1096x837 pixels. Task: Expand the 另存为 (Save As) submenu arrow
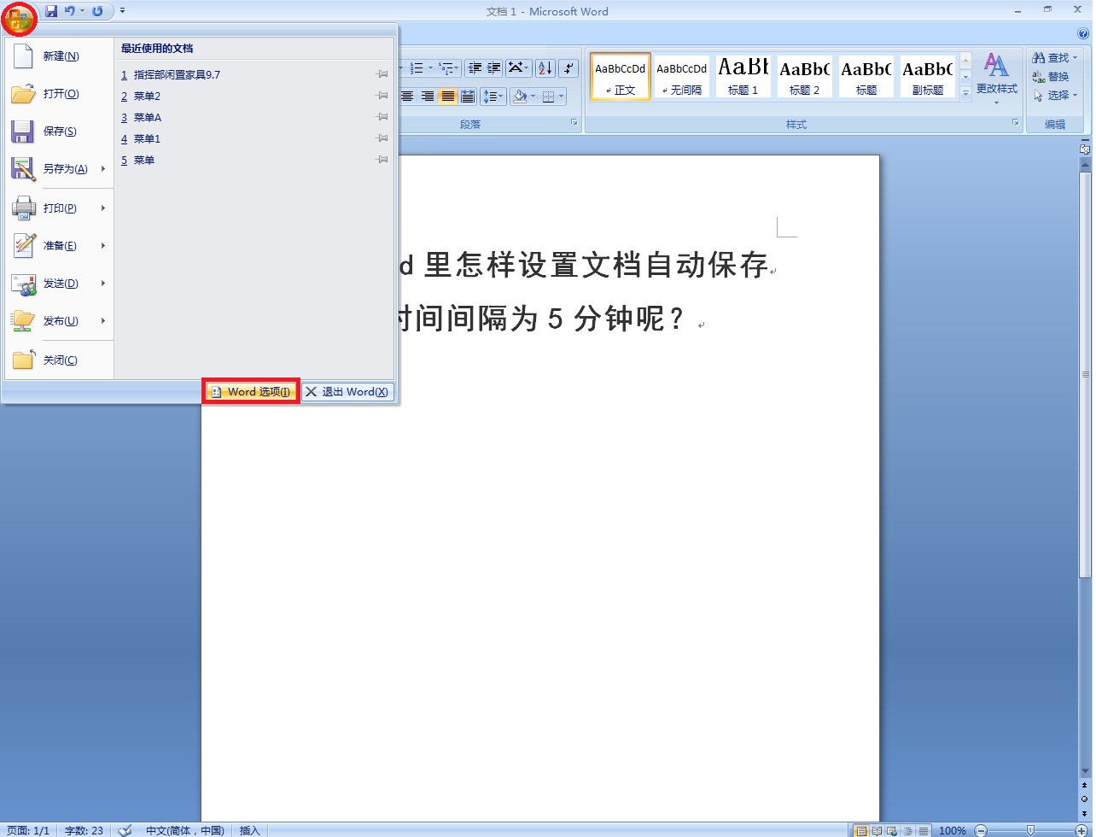(x=103, y=168)
